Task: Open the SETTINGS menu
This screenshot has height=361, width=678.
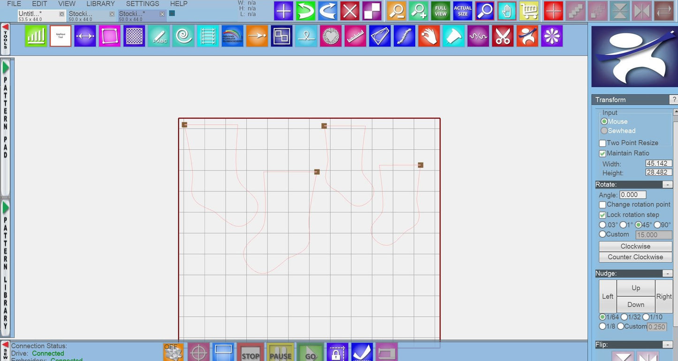Action: tap(143, 4)
